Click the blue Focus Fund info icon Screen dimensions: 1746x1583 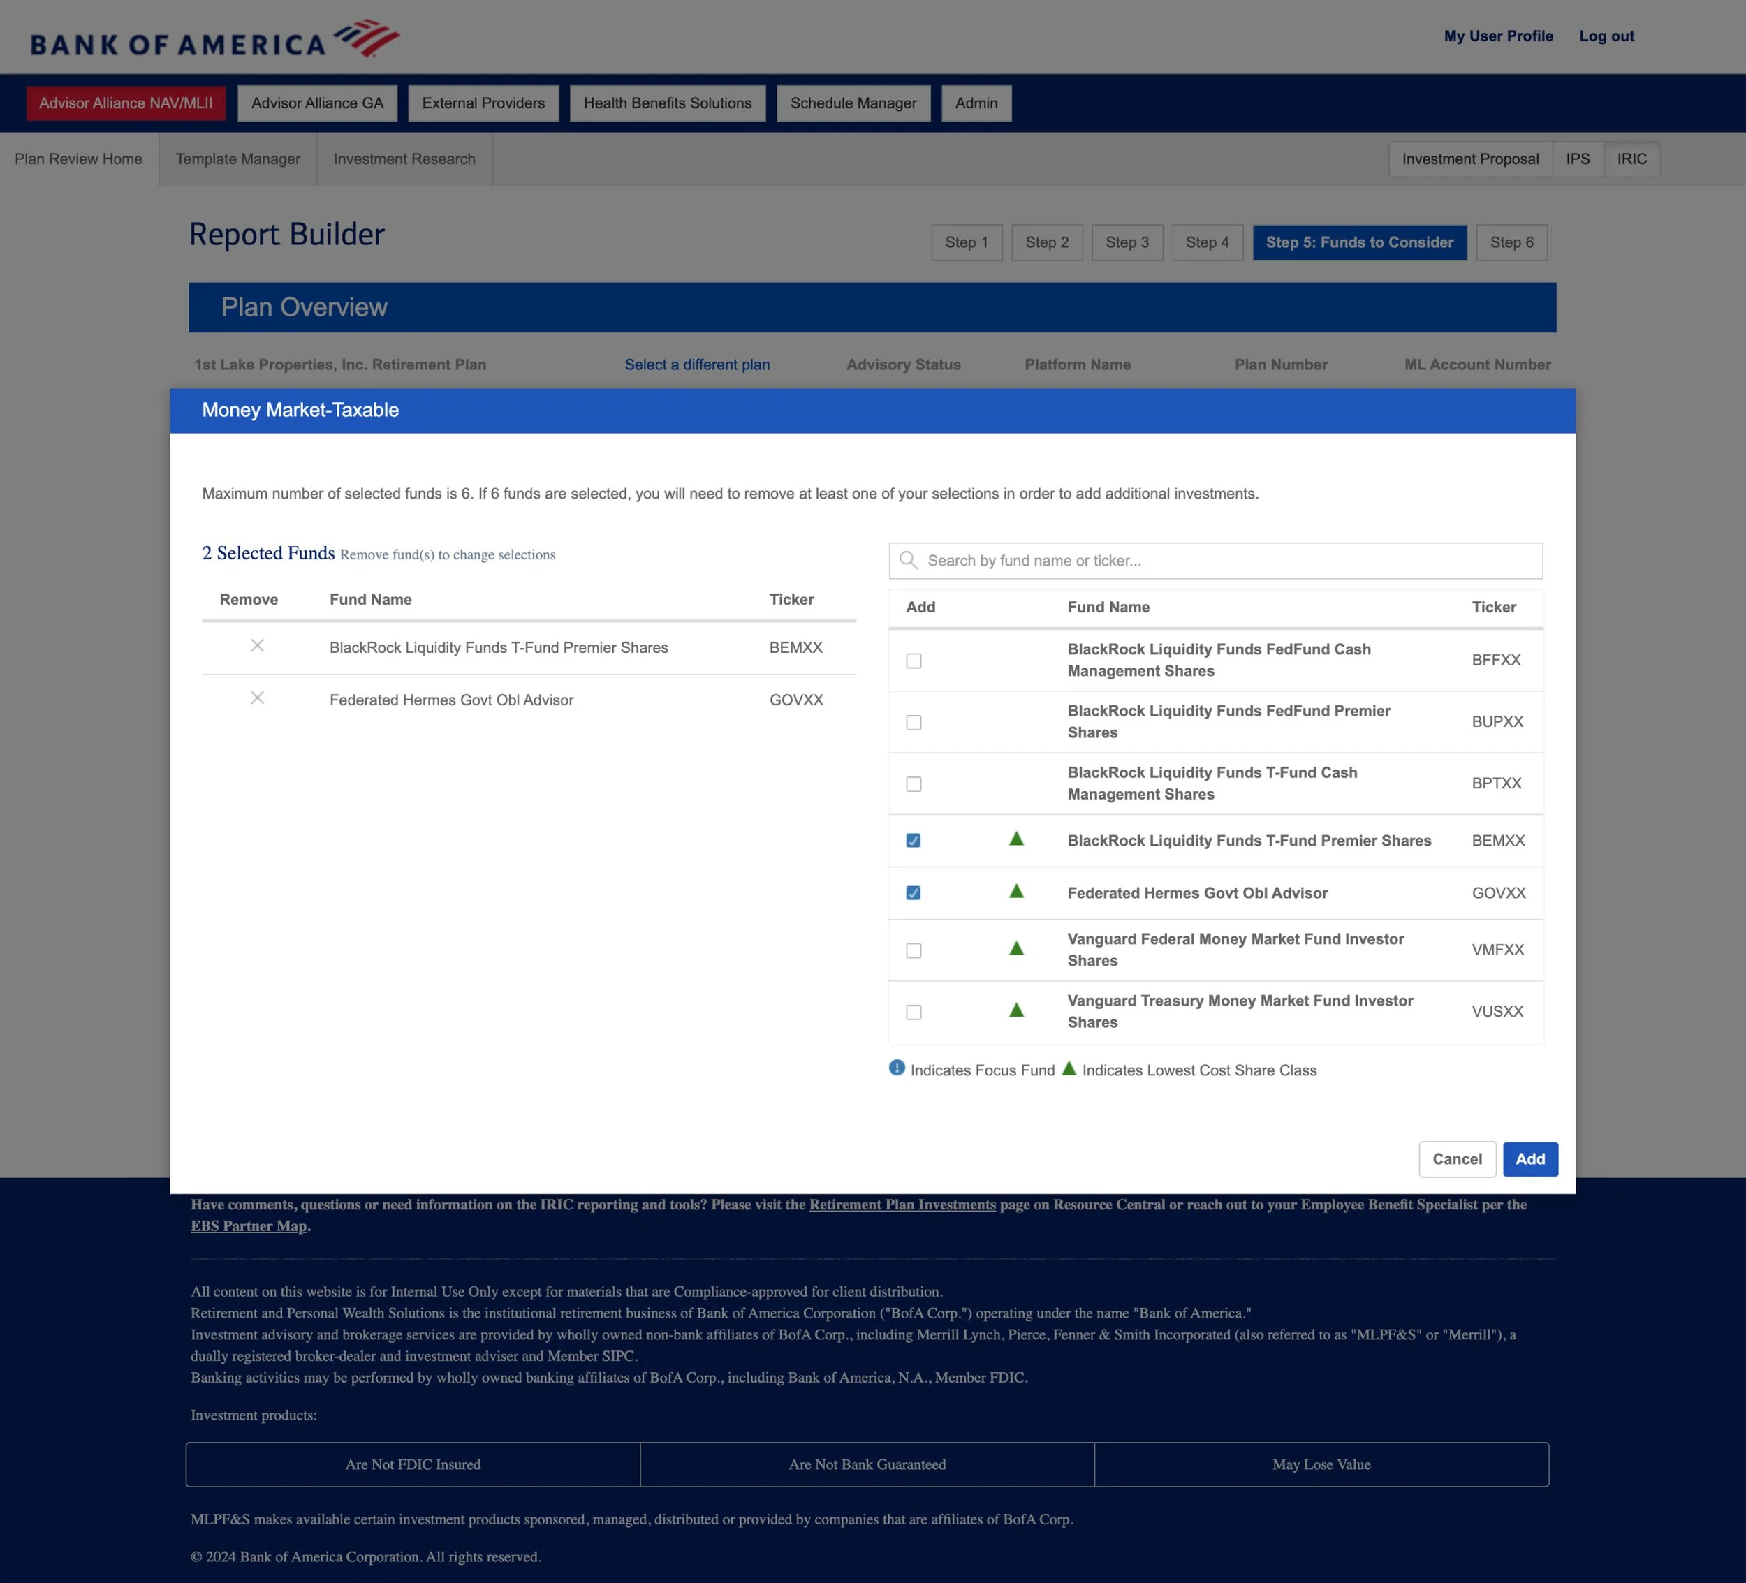click(x=896, y=1068)
